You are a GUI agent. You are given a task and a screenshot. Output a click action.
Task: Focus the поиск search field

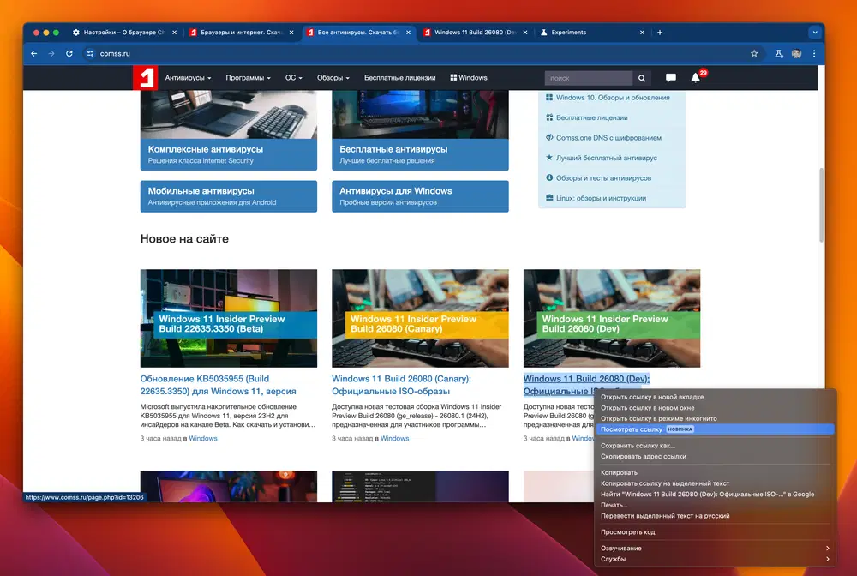(x=588, y=78)
